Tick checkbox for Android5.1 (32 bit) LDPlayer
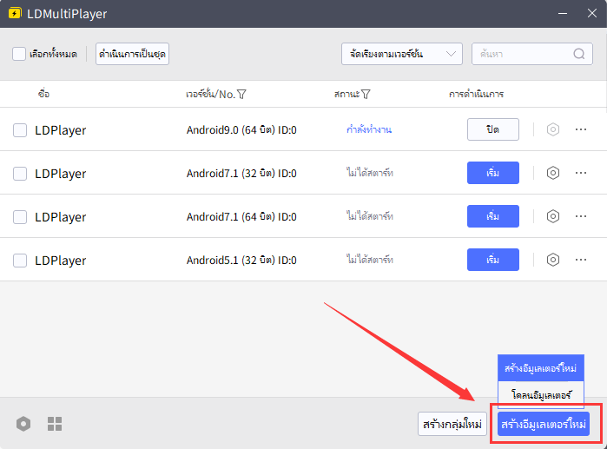Viewport: 607px width, 449px height. point(20,261)
